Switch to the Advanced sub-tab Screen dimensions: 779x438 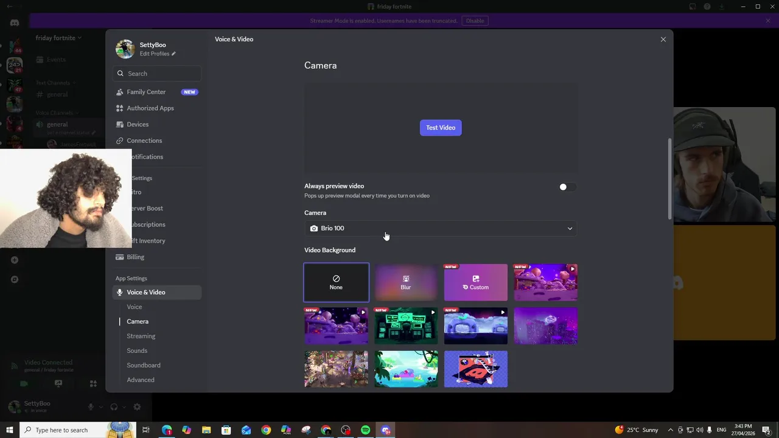[x=141, y=380]
